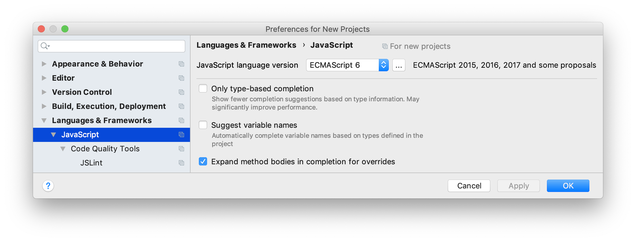The width and height of the screenshot is (636, 242).
Task: Enable Suggest variable names checkbox
Action: 203,125
